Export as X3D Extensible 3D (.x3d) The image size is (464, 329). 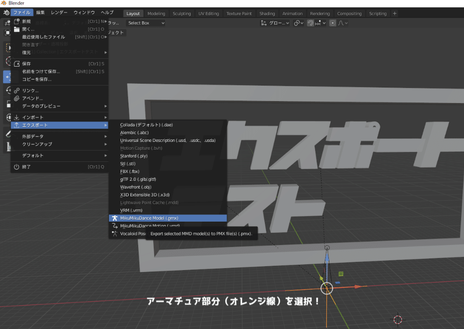(x=168, y=195)
